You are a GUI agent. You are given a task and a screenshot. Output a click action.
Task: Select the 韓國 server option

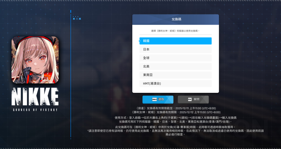click(x=176, y=41)
